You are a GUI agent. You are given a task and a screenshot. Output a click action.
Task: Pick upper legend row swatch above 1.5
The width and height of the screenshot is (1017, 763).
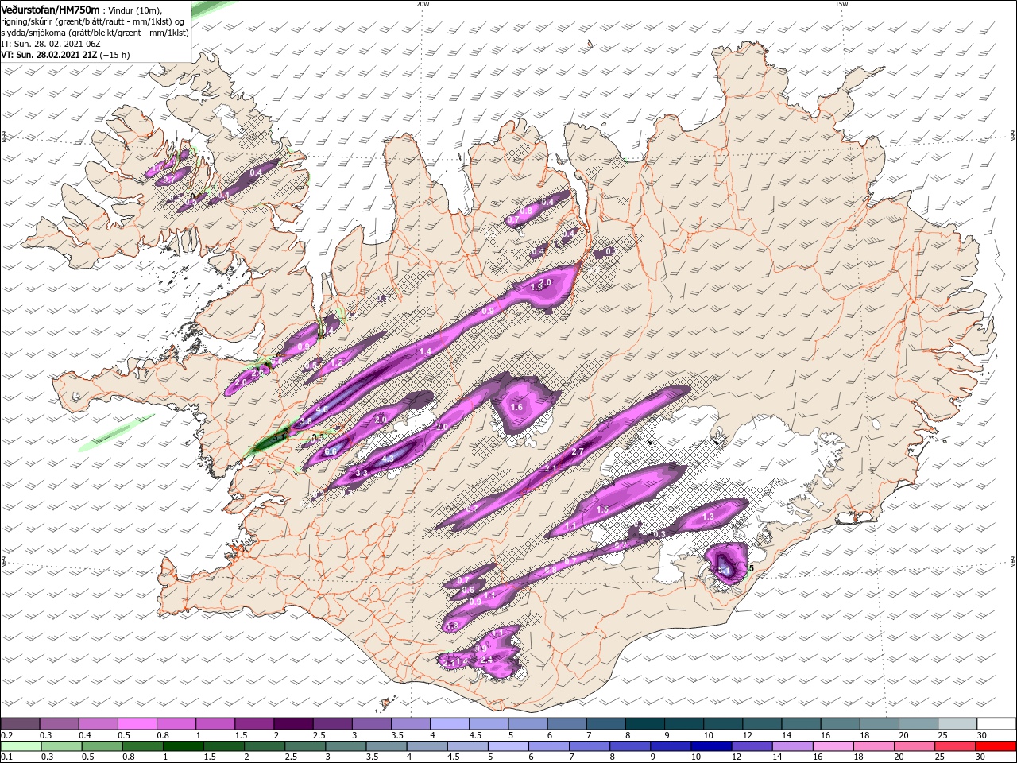[x=253, y=724]
